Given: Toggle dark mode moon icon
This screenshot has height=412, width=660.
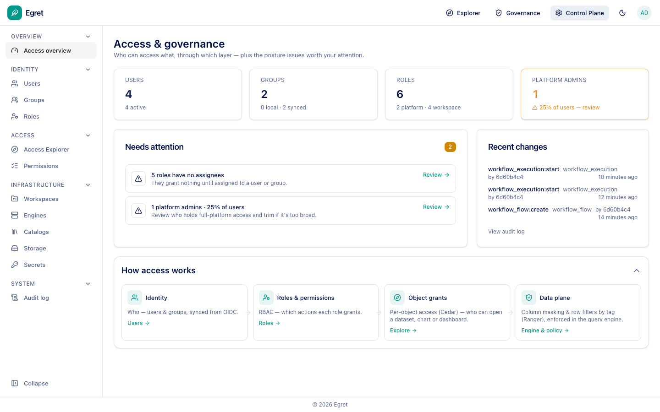Looking at the screenshot, I should tap(622, 13).
